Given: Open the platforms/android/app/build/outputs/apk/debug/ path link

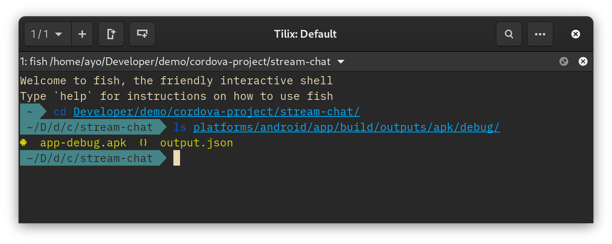Looking at the screenshot, I should click(x=347, y=127).
